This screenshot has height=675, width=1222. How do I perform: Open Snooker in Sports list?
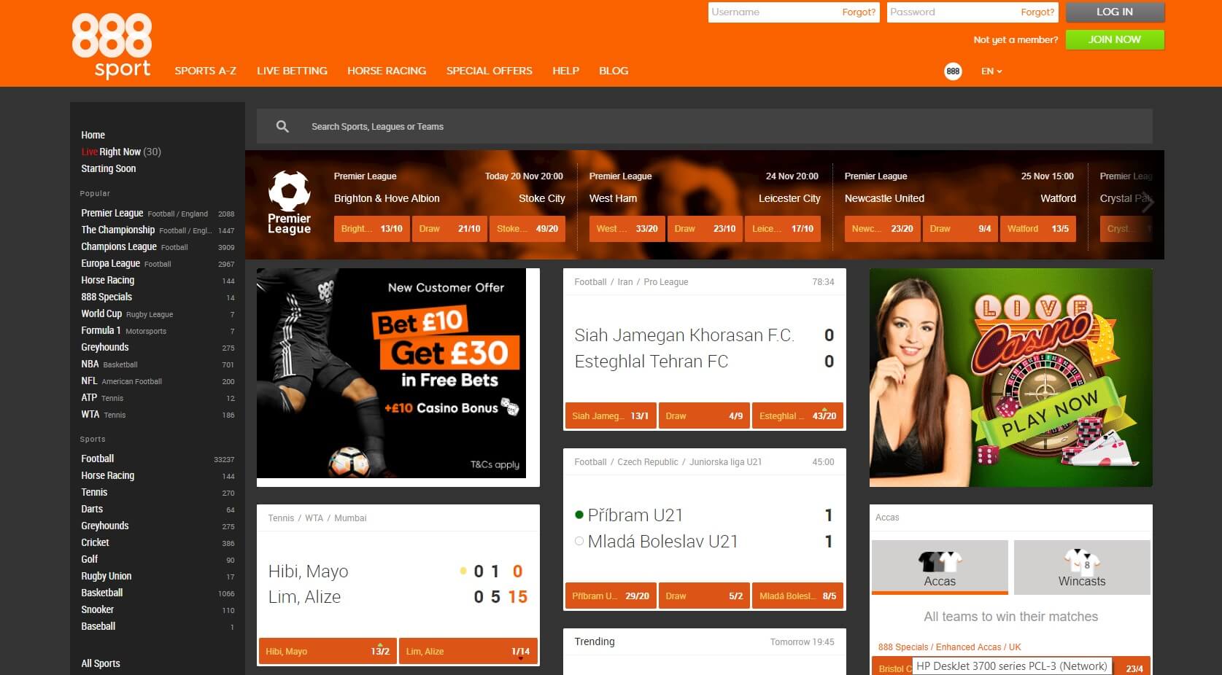[158, 610]
